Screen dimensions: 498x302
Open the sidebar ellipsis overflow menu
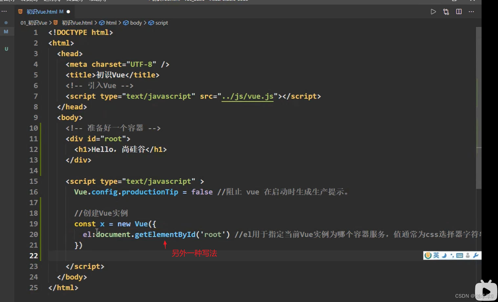(x=4, y=11)
